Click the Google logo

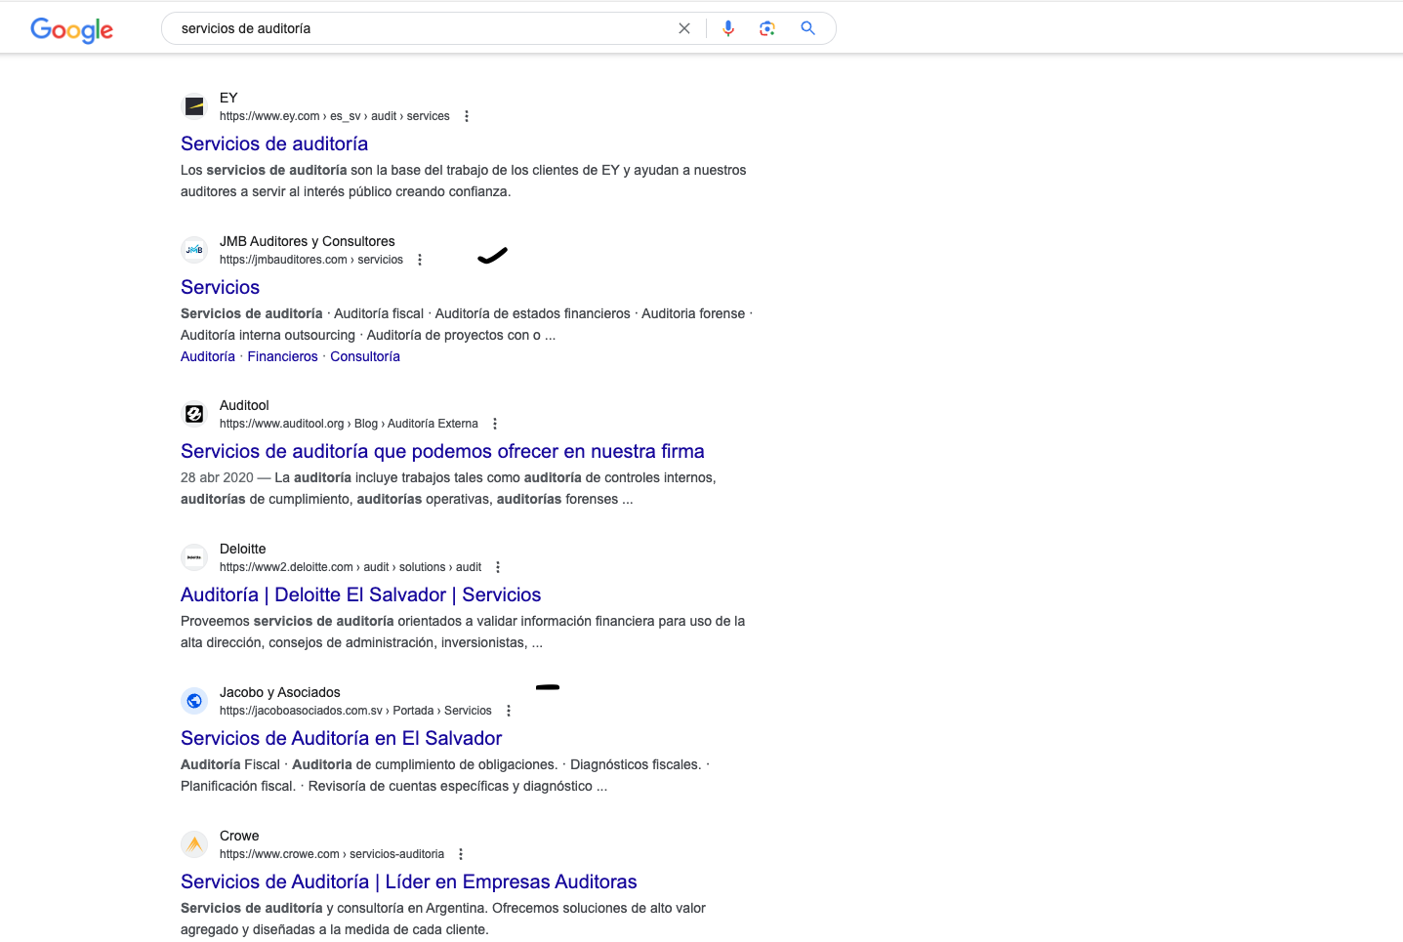pyautogui.click(x=71, y=30)
